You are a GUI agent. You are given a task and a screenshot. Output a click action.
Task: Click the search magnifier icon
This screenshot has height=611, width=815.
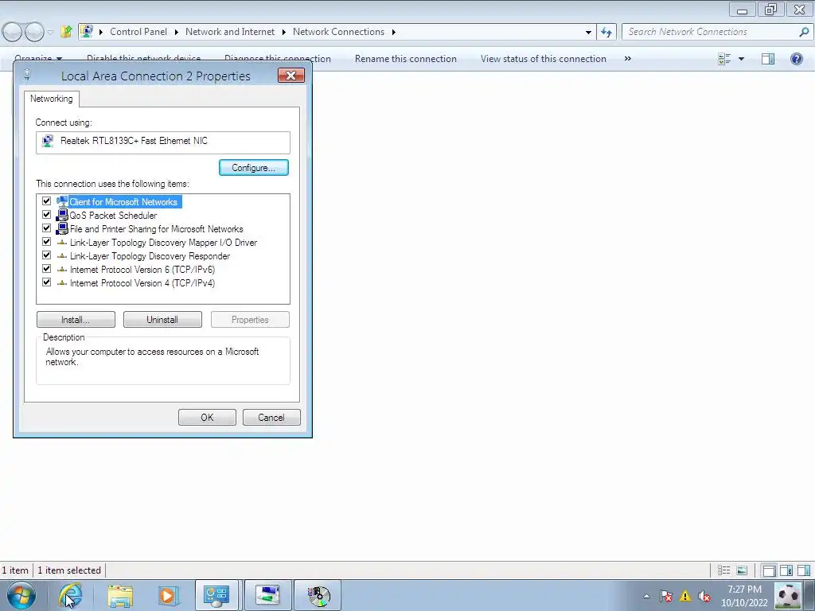(804, 32)
